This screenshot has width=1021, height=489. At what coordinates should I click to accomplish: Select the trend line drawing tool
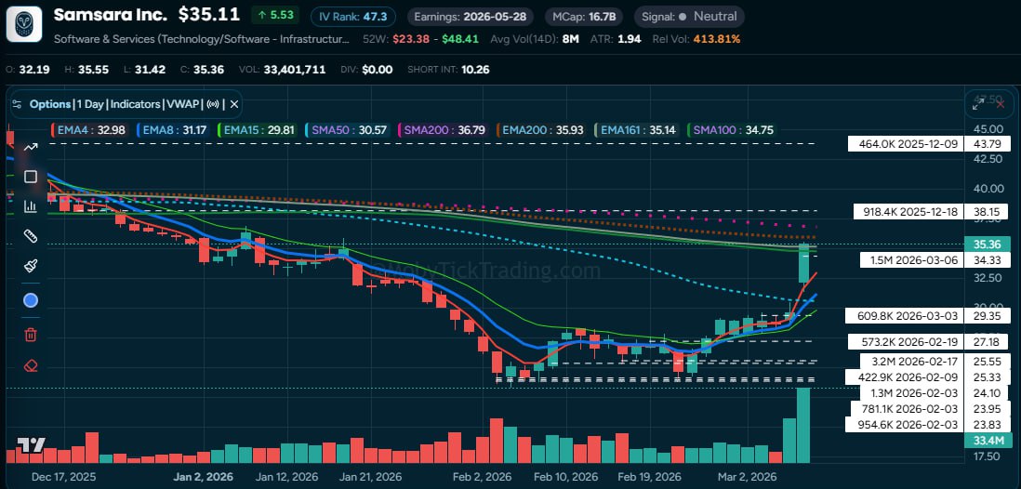pyautogui.click(x=30, y=146)
